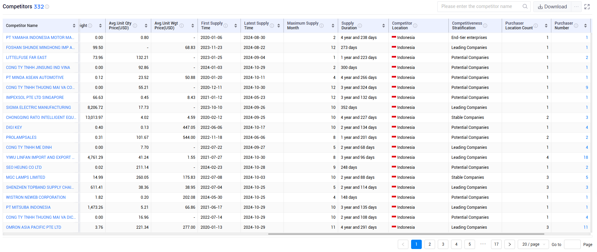
Task: Sort by Purchaser Location Count
Action: point(546,26)
